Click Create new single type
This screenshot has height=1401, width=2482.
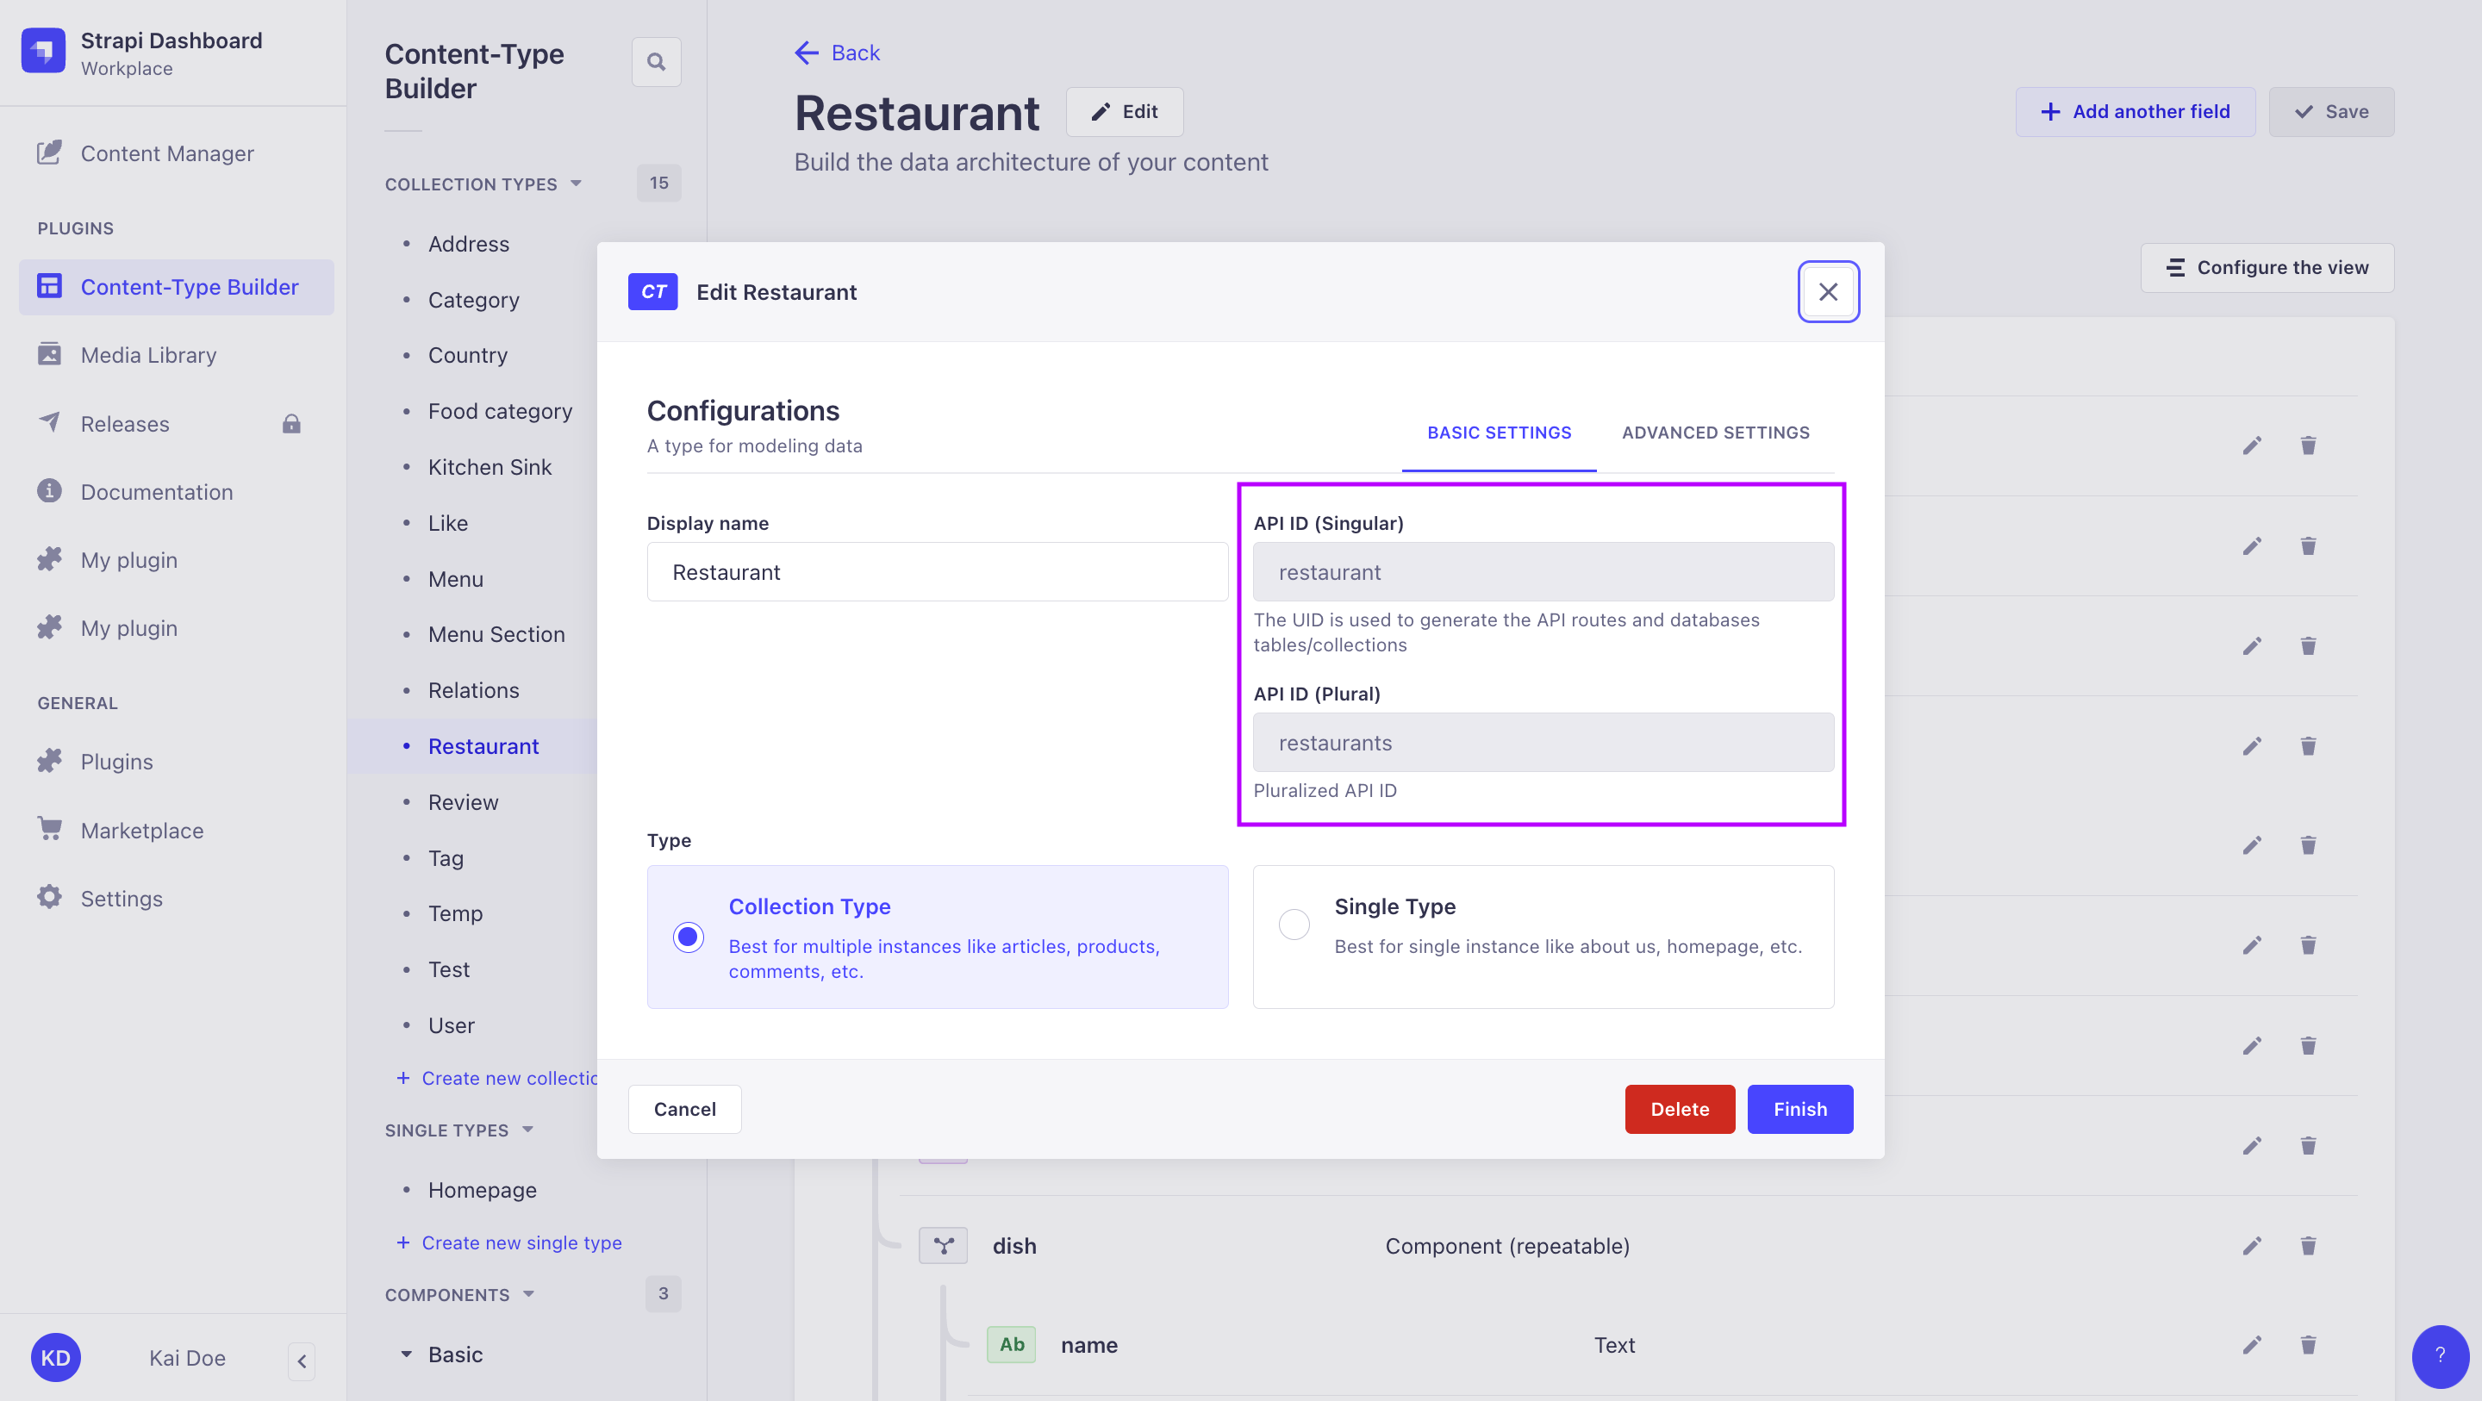point(521,1242)
